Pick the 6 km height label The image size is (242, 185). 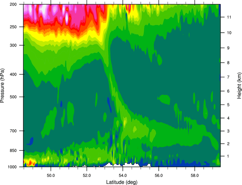228,91
